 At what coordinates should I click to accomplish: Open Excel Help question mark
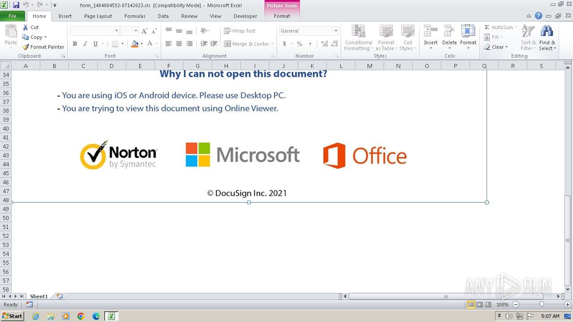pyautogui.click(x=539, y=16)
